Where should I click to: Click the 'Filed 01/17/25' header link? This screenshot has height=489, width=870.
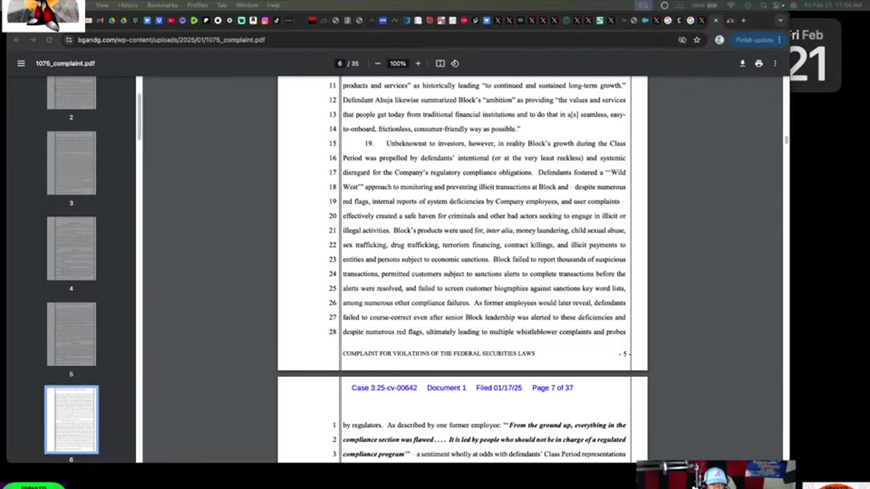(x=499, y=388)
